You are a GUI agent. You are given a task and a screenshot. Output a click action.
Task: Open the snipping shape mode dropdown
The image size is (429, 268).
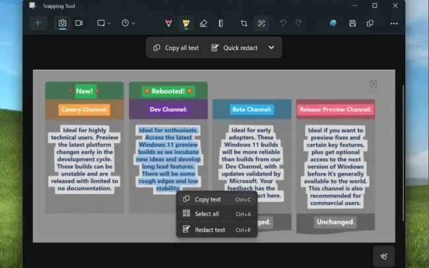(105, 23)
